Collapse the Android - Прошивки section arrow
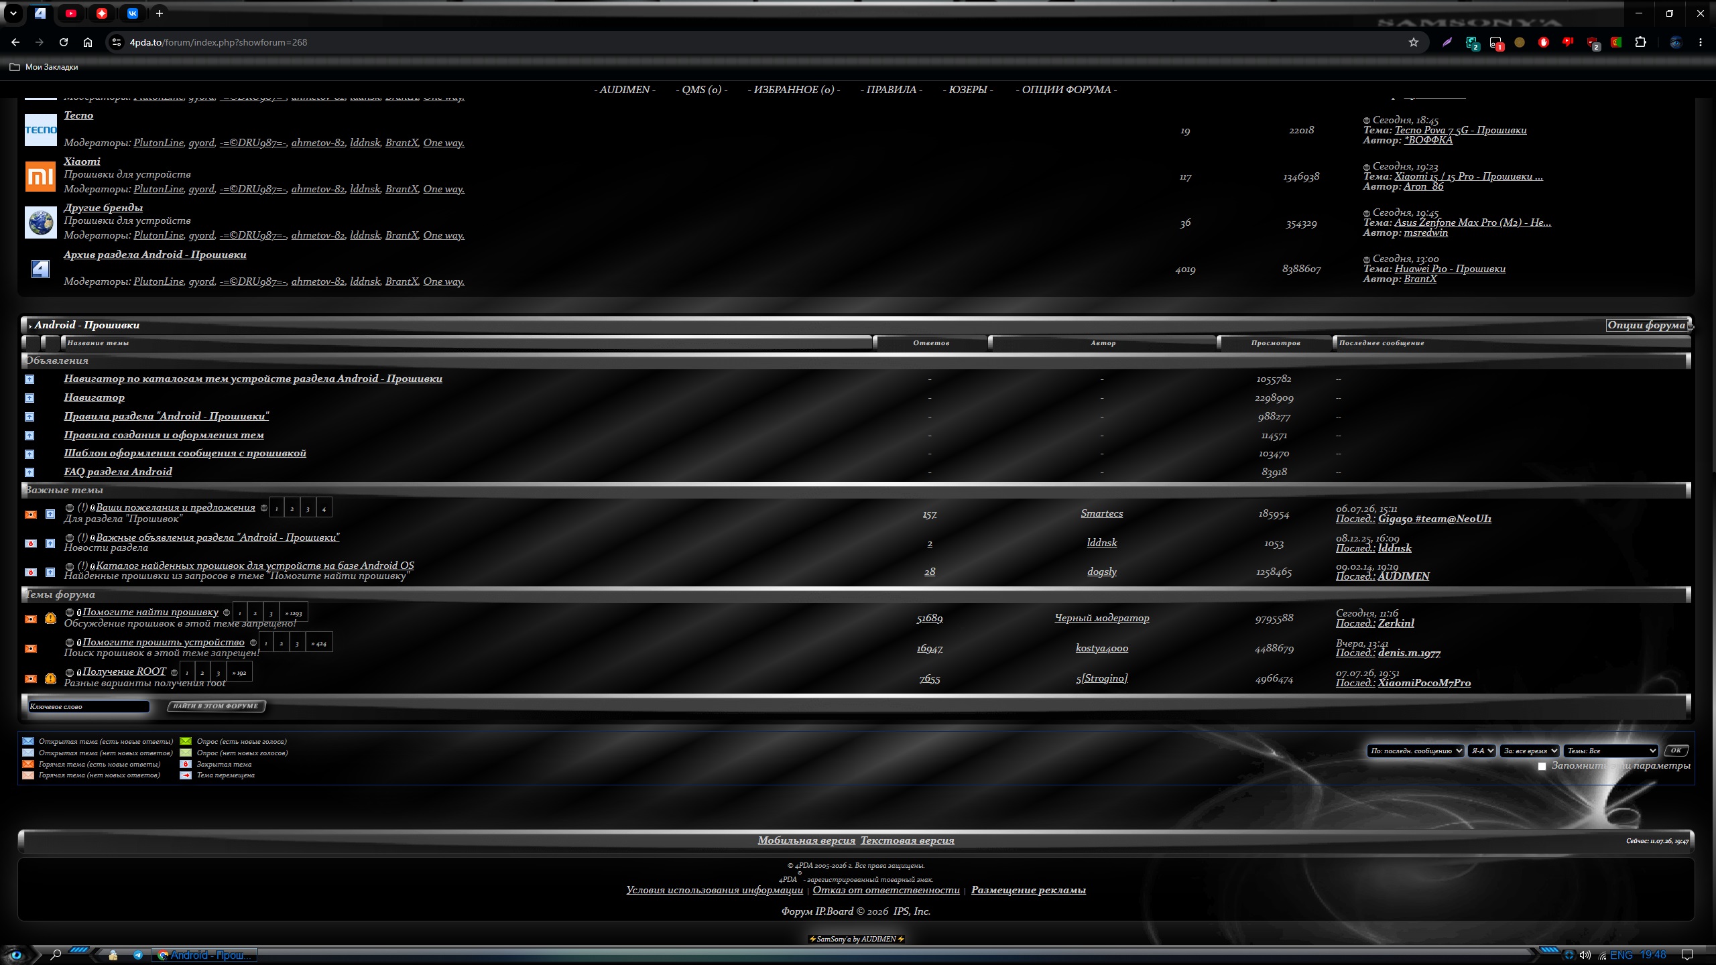 click(x=30, y=326)
